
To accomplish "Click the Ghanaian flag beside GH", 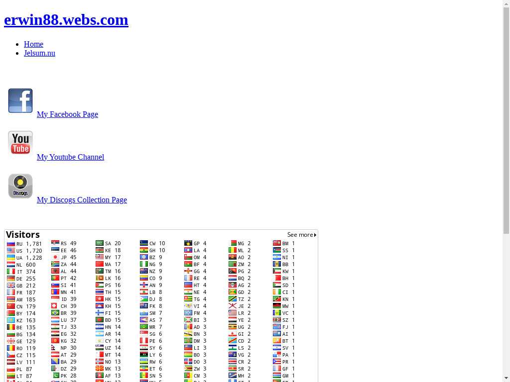I will coord(144,250).
